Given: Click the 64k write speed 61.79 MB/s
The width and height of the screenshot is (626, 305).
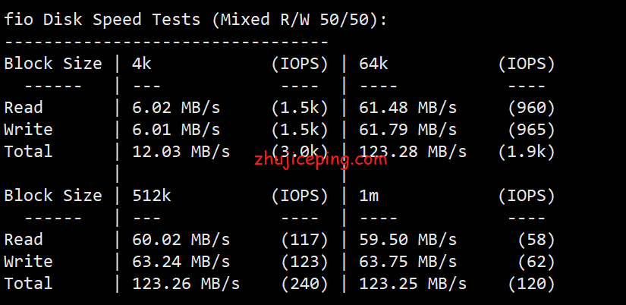Looking at the screenshot, I should click(407, 130).
